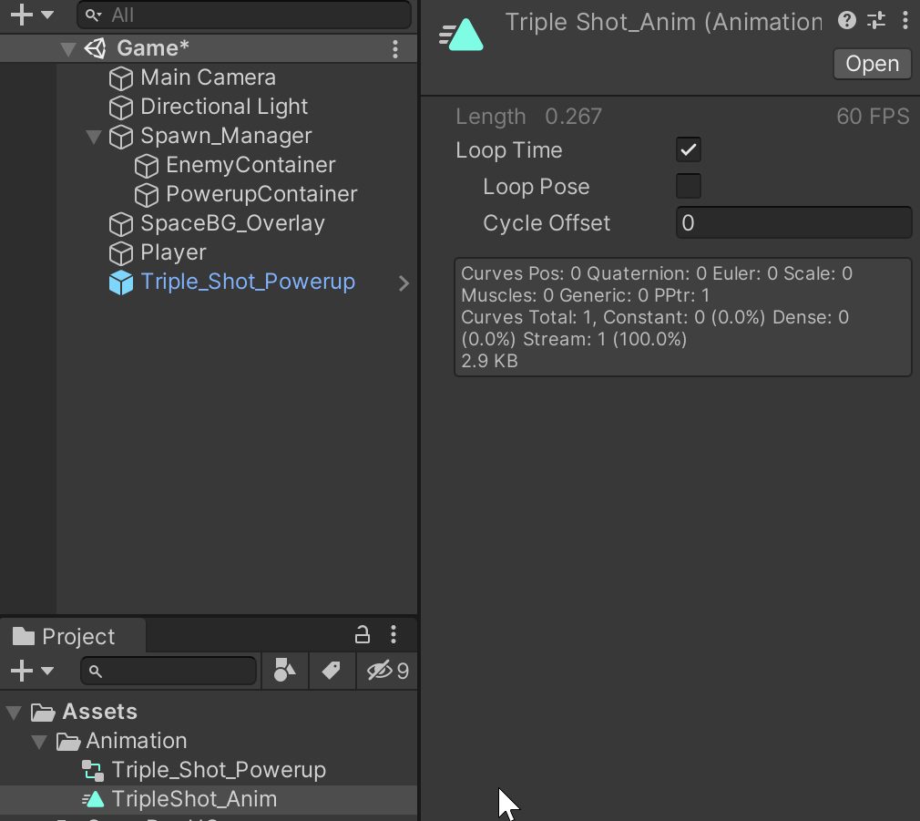This screenshot has height=821, width=920.
Task: Click the cube icon of Main Camera
Action: pyautogui.click(x=121, y=78)
